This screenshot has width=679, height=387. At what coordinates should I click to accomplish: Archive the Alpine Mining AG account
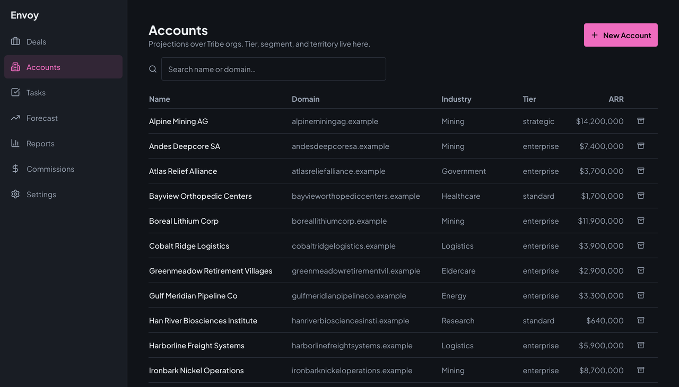point(641,121)
